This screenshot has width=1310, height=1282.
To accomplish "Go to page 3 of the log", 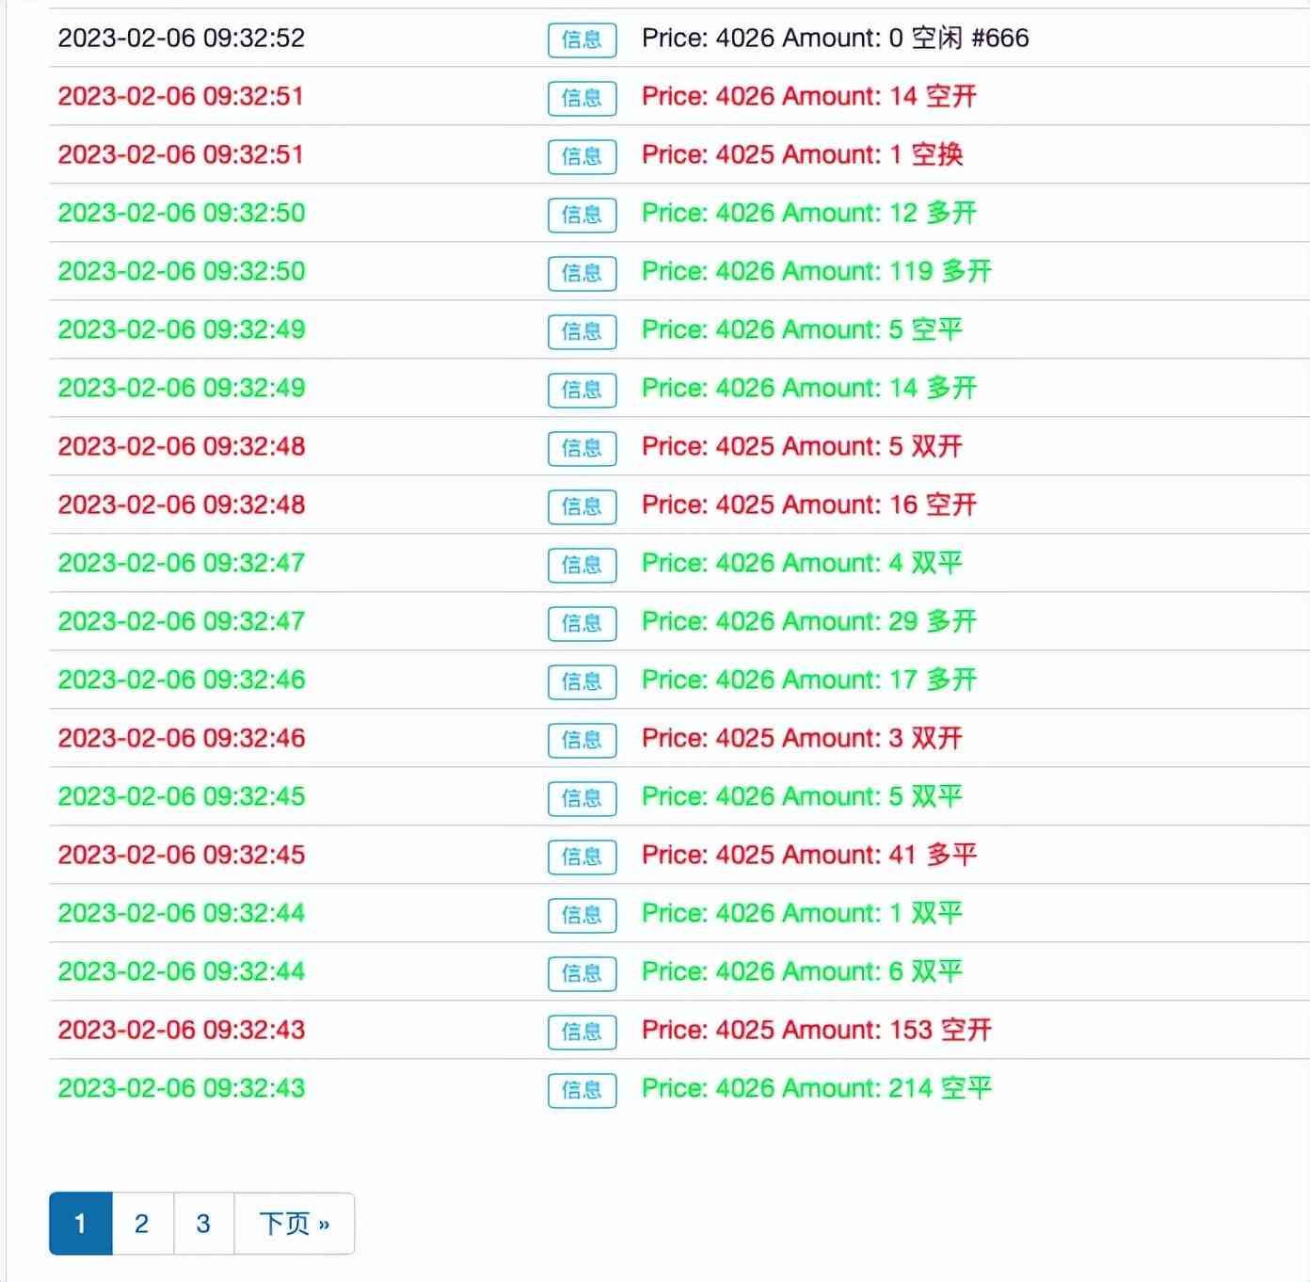I will coord(203,1224).
